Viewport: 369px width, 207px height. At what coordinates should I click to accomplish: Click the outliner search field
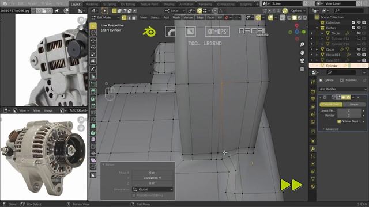tap(349, 11)
